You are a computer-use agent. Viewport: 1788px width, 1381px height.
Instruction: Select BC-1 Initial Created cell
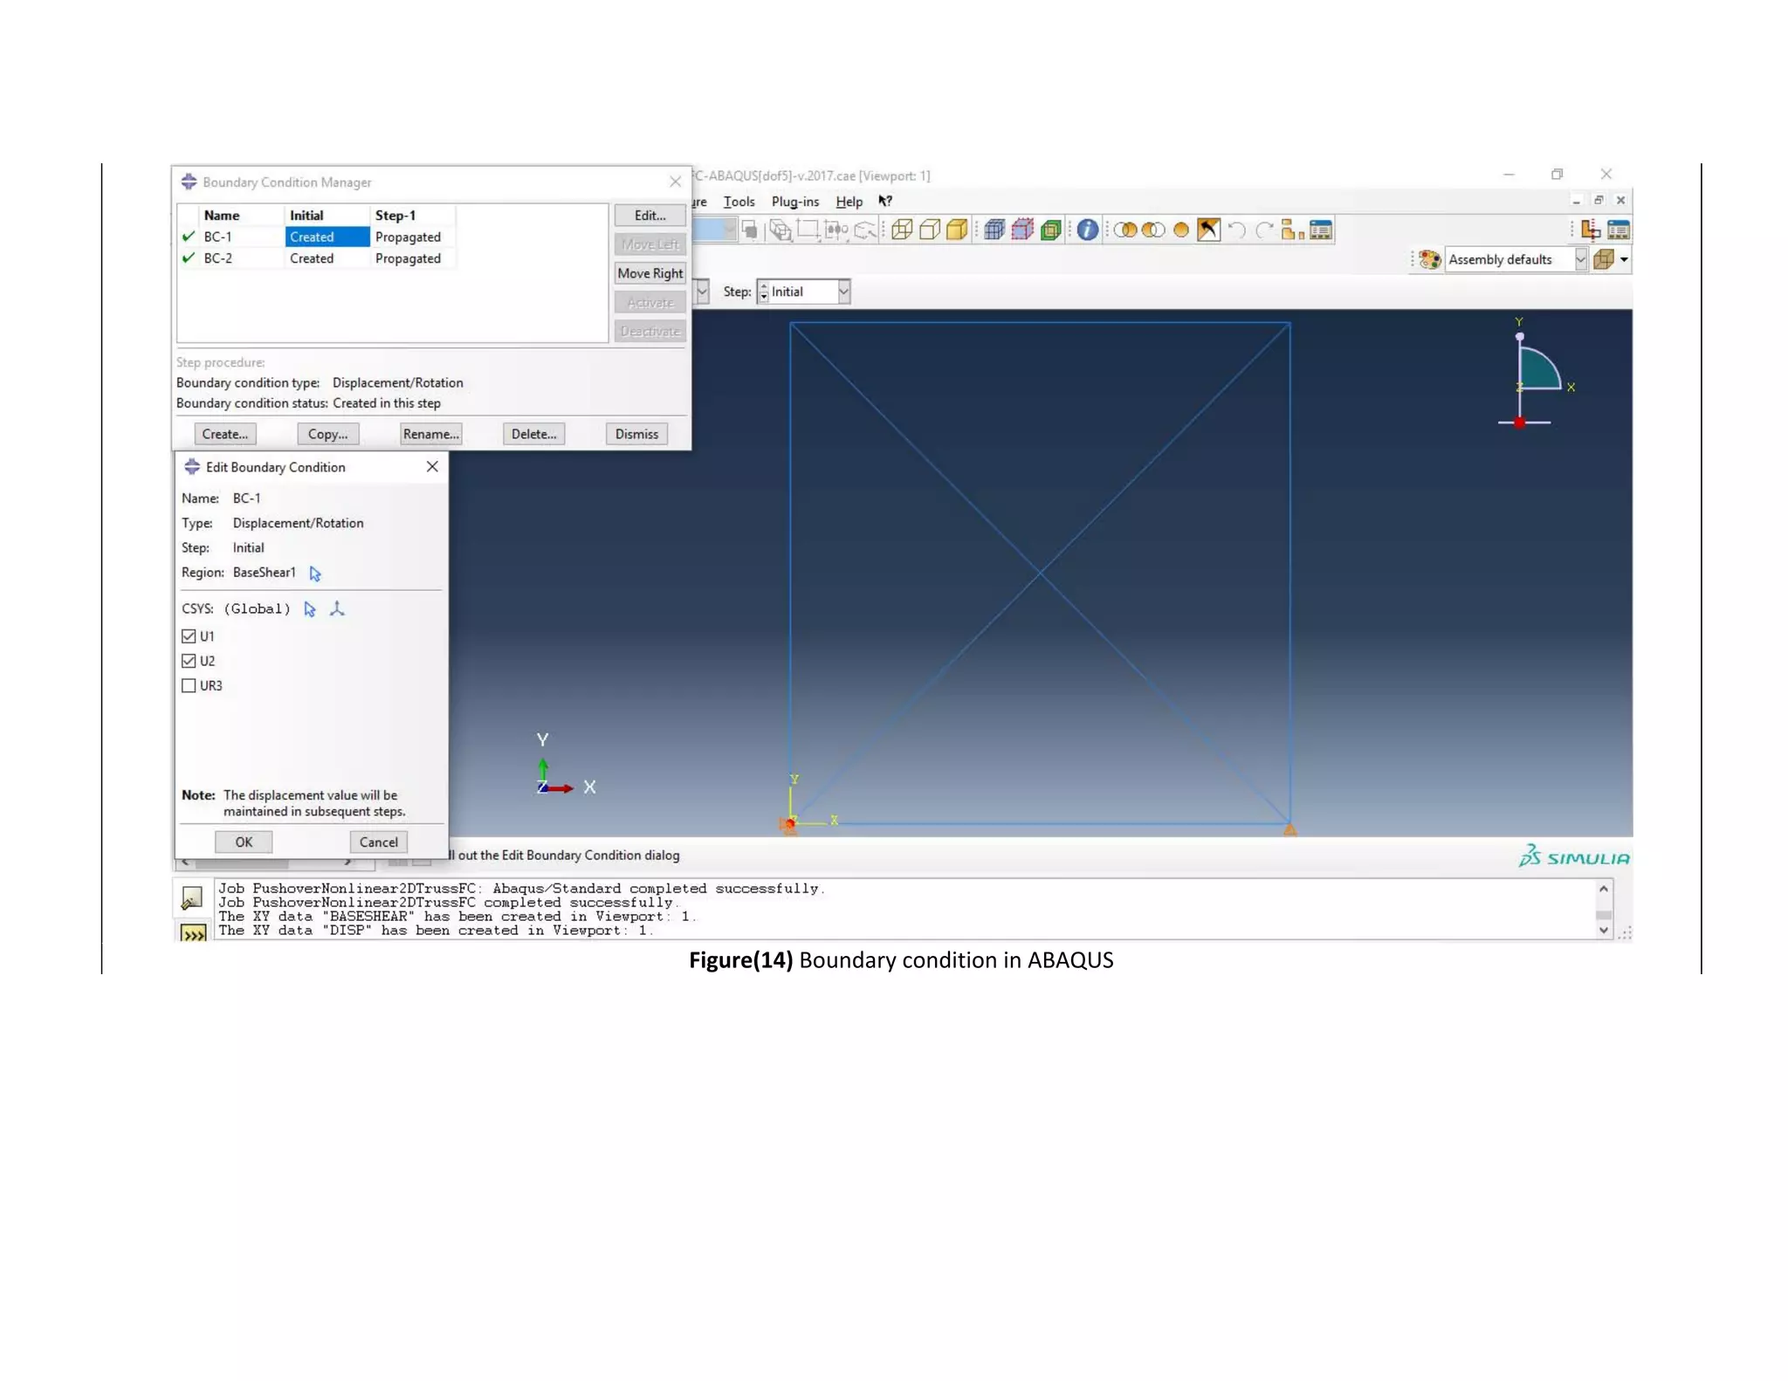327,237
